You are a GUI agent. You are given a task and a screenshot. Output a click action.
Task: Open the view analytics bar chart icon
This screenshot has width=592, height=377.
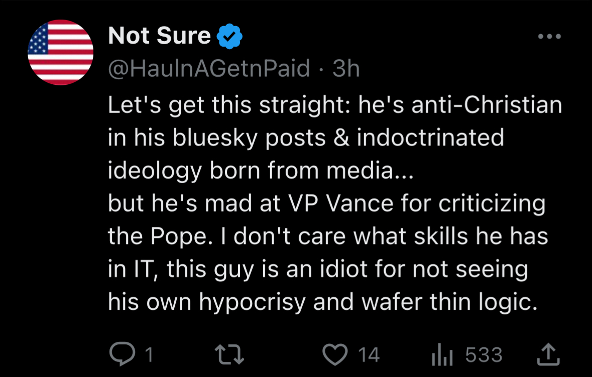tap(442, 355)
